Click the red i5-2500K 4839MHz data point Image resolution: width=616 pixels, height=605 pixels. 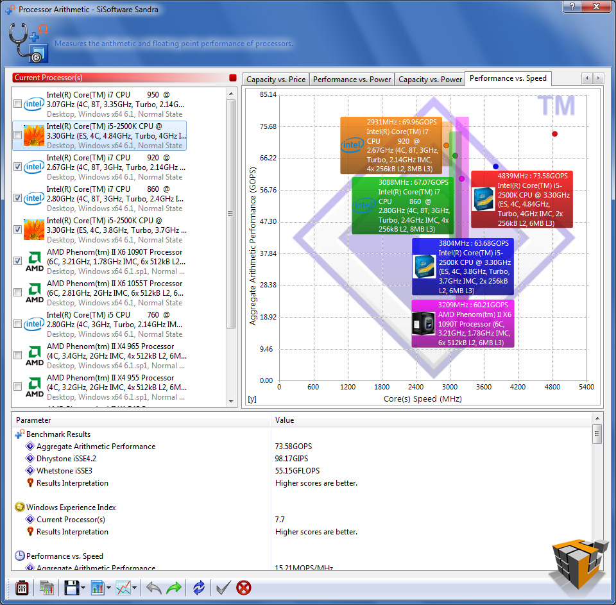[x=554, y=134]
